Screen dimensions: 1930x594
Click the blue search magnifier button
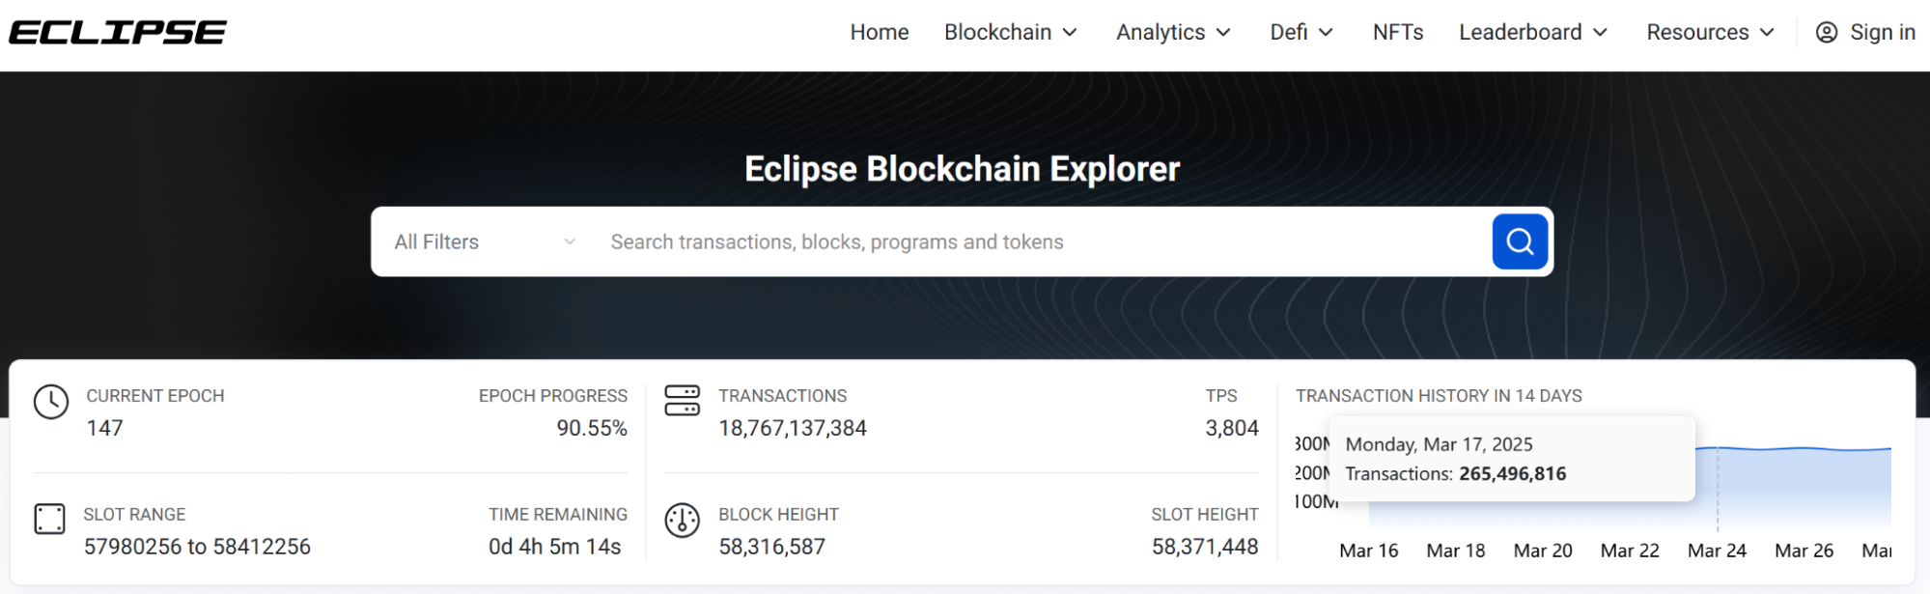1519,241
